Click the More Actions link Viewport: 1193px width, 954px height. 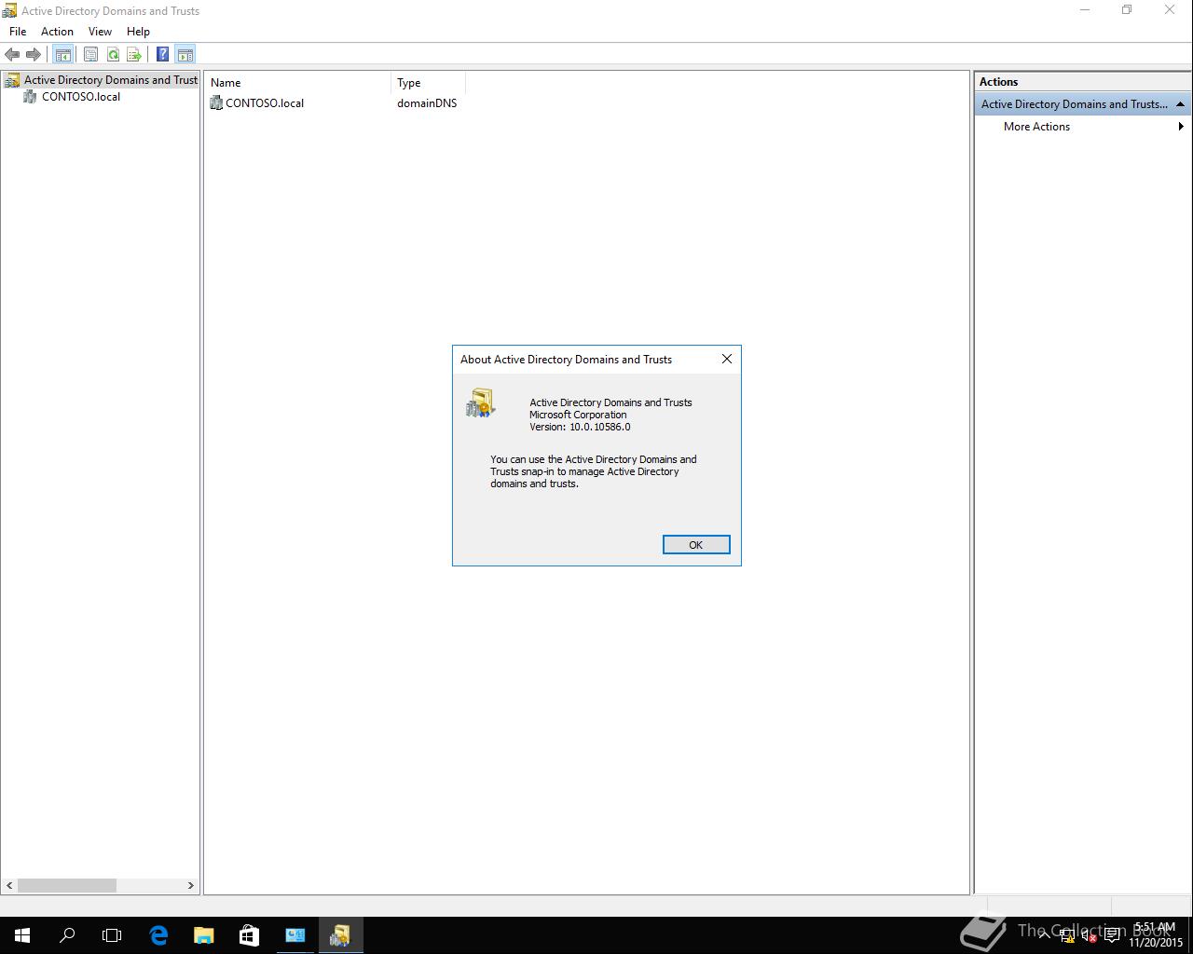[x=1036, y=127]
